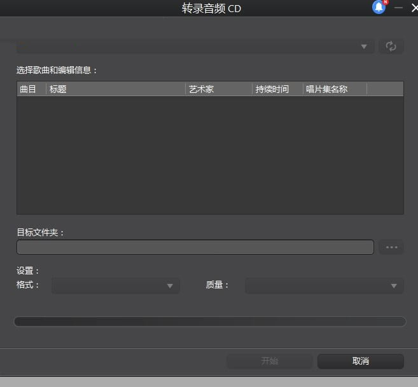Select the 持续时间 column header
Screen dimensions: 418x387
(x=277, y=89)
